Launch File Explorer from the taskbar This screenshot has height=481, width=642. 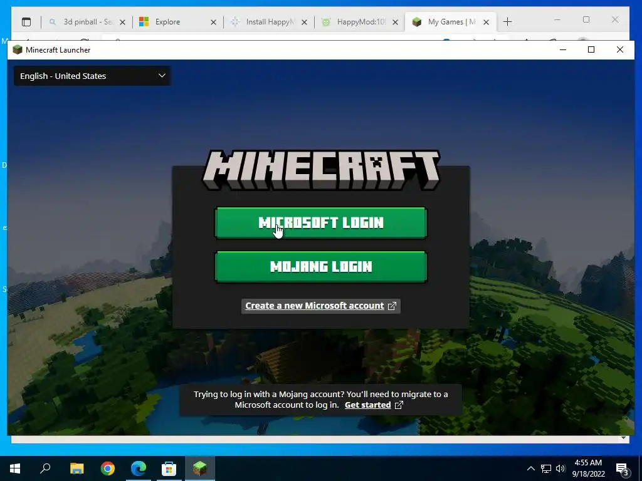coord(76,468)
